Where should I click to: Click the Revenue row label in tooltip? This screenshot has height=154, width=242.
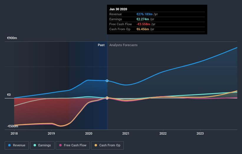click(x=116, y=14)
